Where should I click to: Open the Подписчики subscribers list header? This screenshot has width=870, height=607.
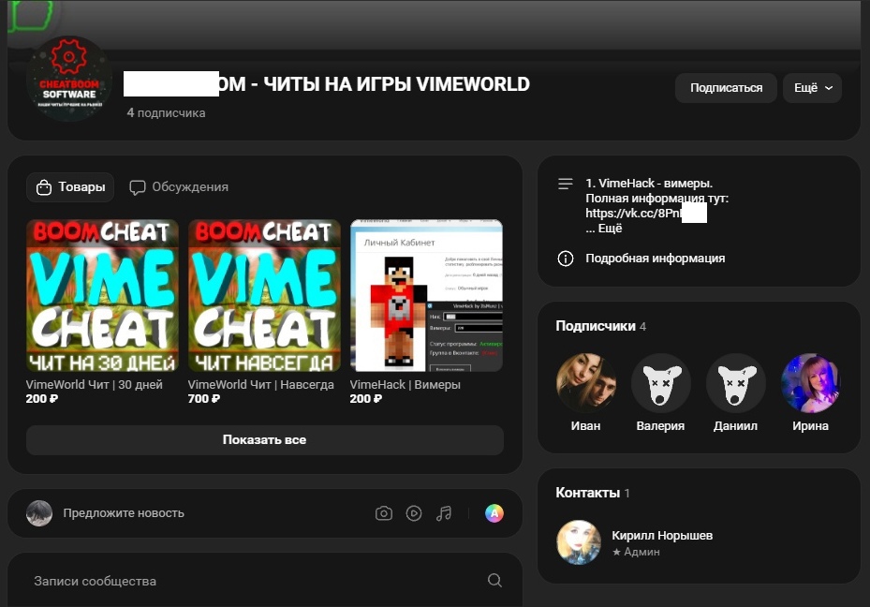coord(594,326)
